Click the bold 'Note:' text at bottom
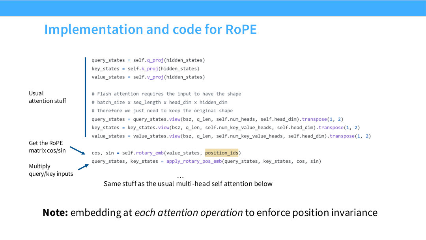 tap(55, 212)
